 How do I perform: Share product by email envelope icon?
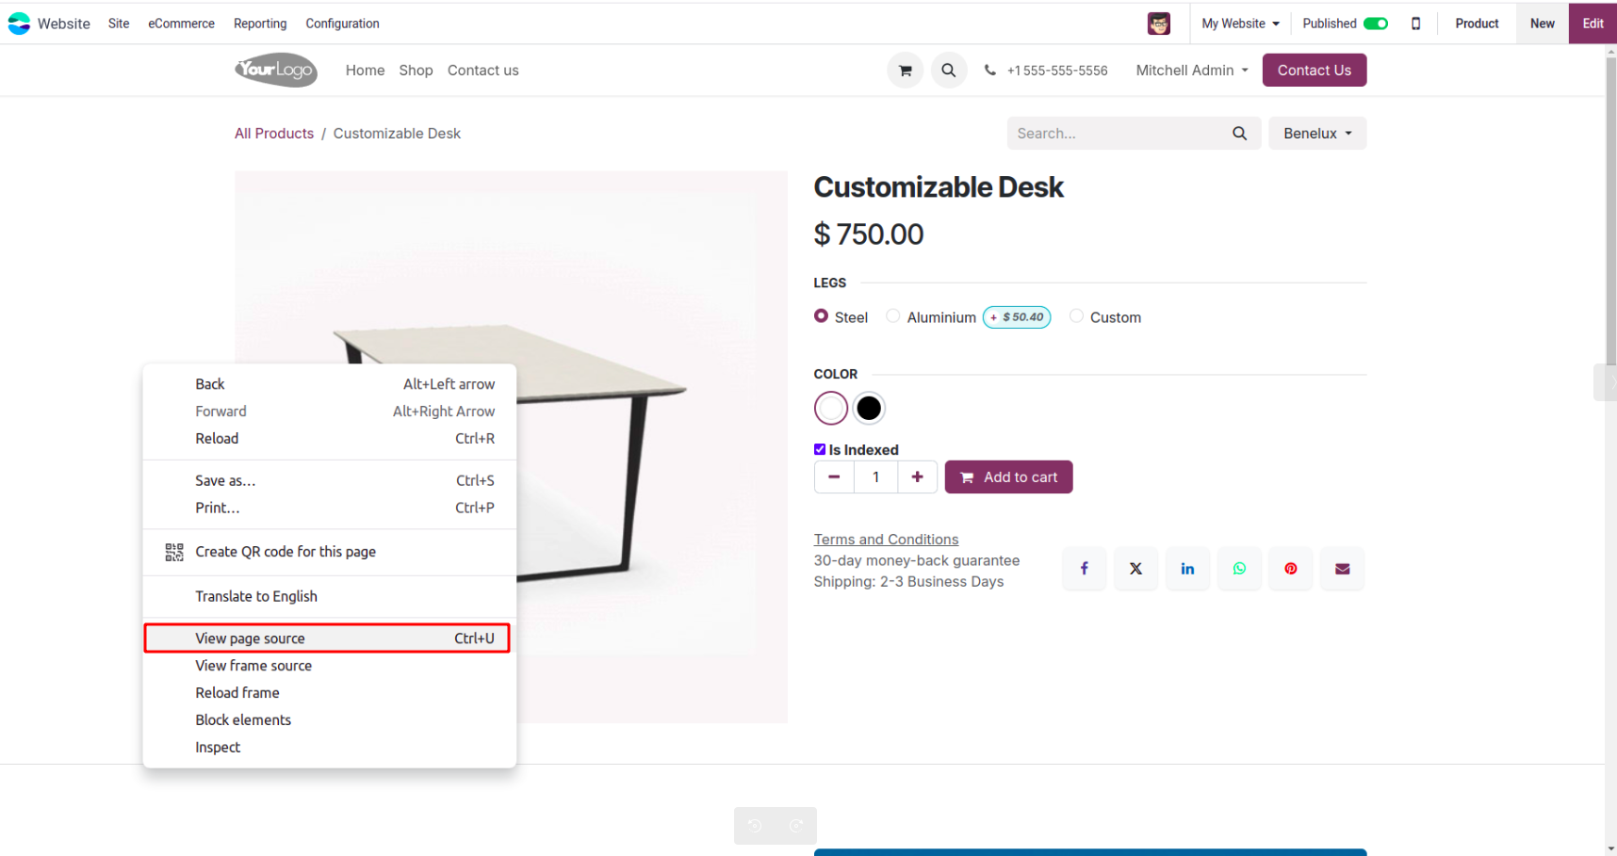(x=1342, y=569)
